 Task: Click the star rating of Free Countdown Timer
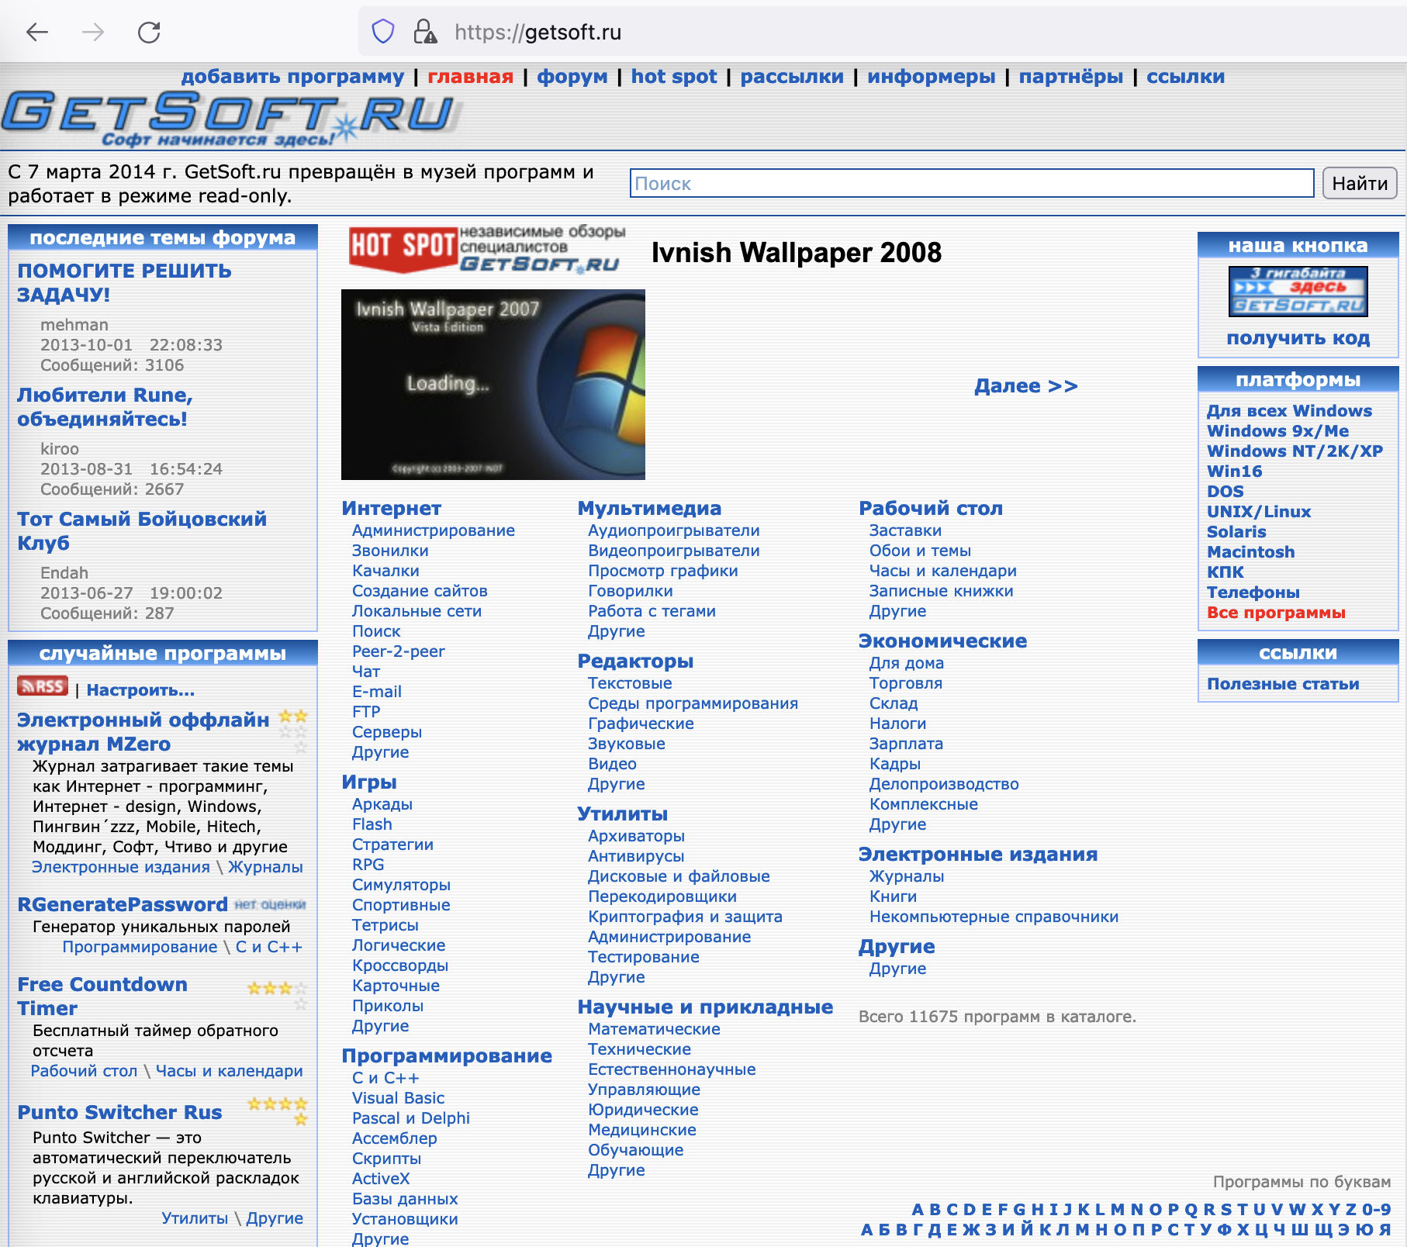pyautogui.click(x=278, y=994)
